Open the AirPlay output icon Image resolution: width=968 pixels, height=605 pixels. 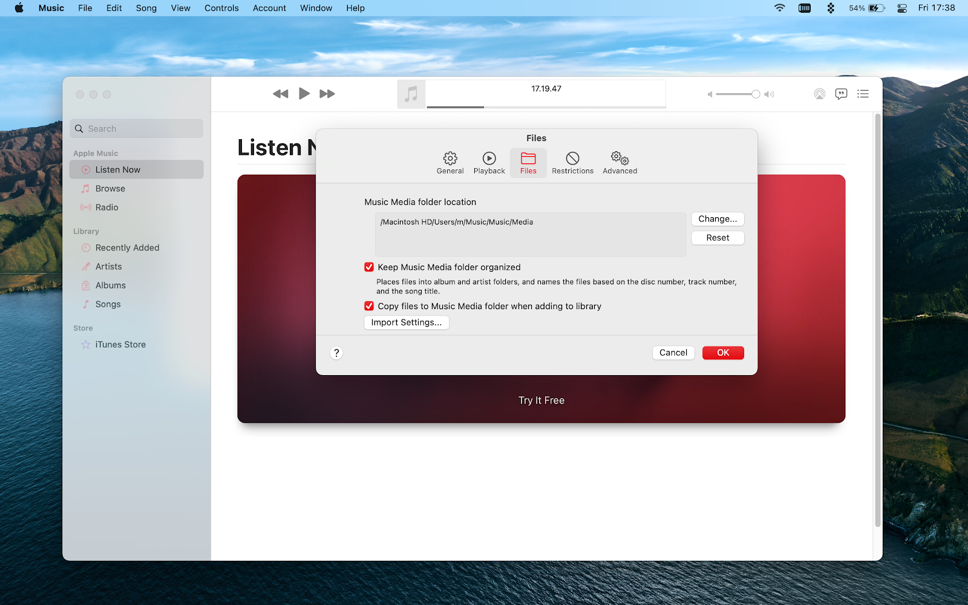(x=819, y=94)
